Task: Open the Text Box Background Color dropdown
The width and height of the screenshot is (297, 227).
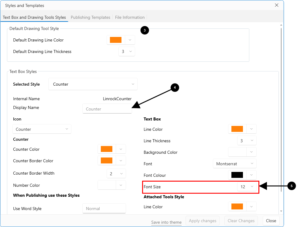Action: [251, 152]
